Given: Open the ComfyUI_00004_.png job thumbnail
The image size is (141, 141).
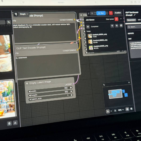Looking at the screenshot, I should (x=90, y=36).
